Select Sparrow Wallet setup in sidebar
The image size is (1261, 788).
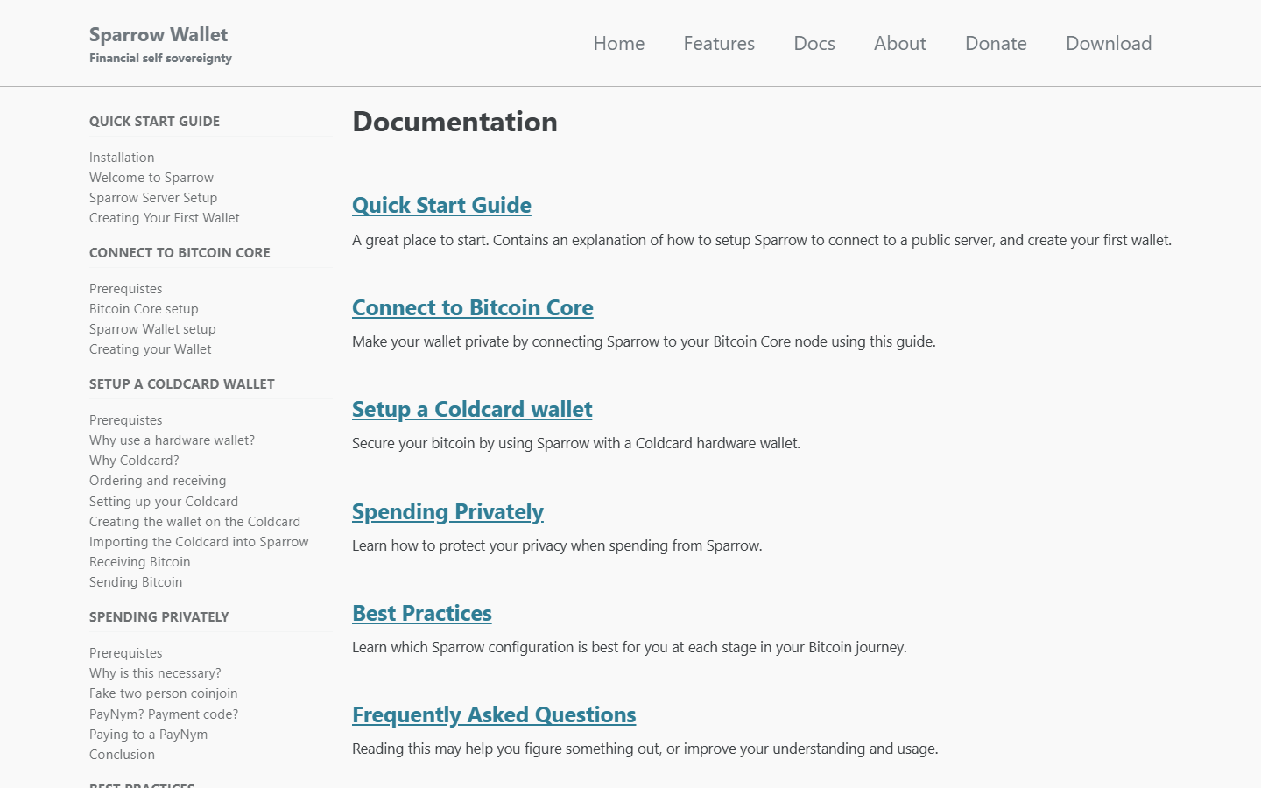coord(152,329)
